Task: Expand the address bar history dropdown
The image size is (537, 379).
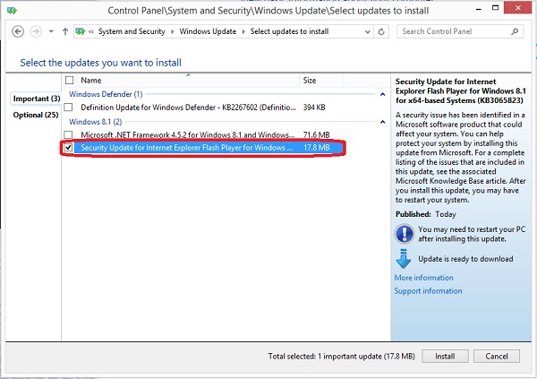Action: click(368, 32)
